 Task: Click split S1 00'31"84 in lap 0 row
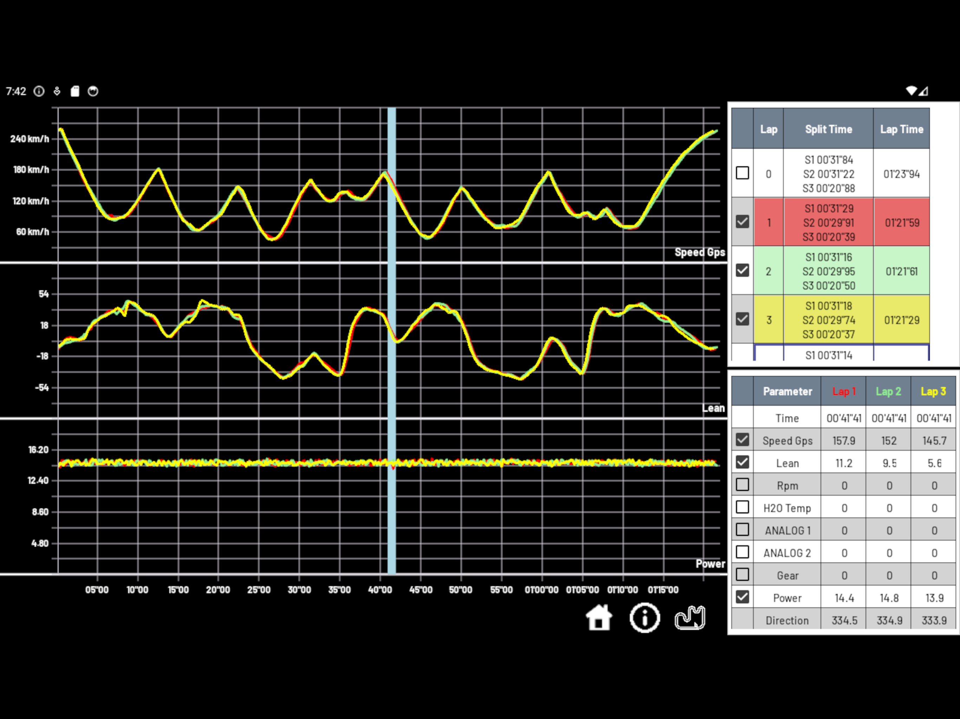829,160
